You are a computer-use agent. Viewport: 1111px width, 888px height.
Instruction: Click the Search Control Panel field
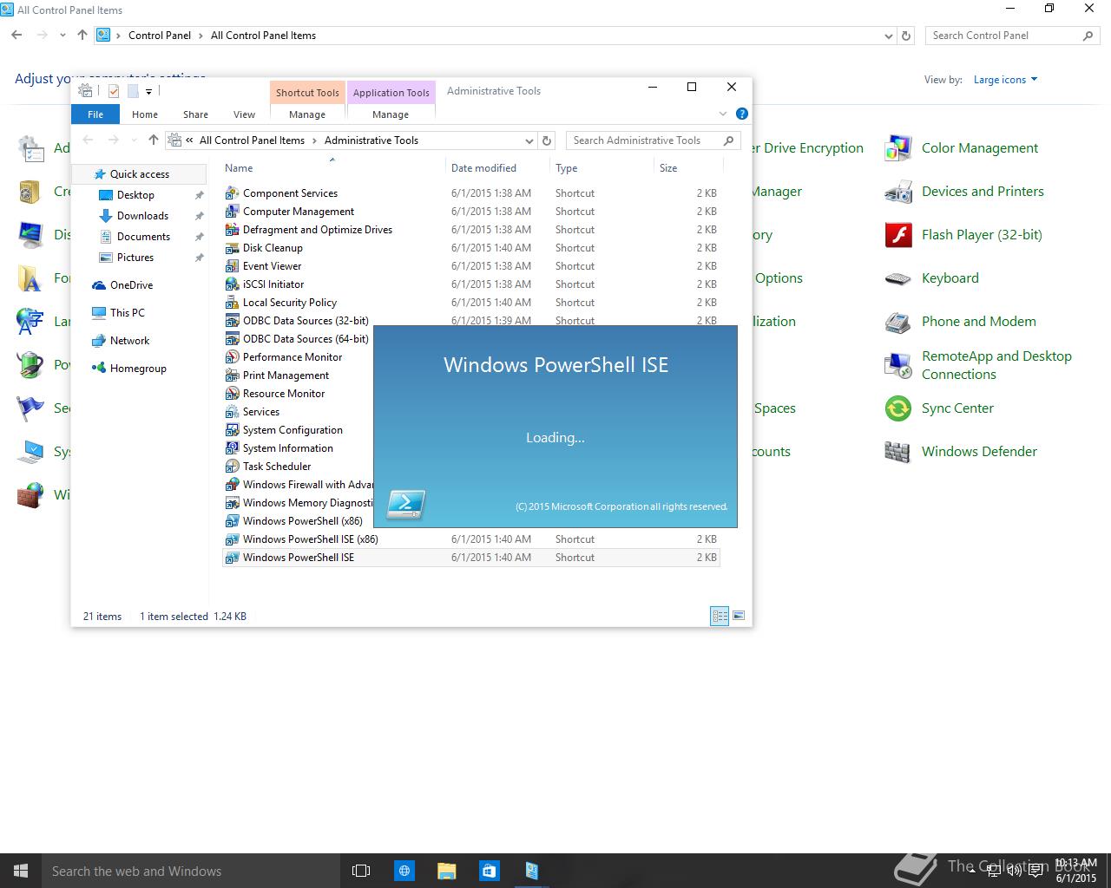point(1012,36)
